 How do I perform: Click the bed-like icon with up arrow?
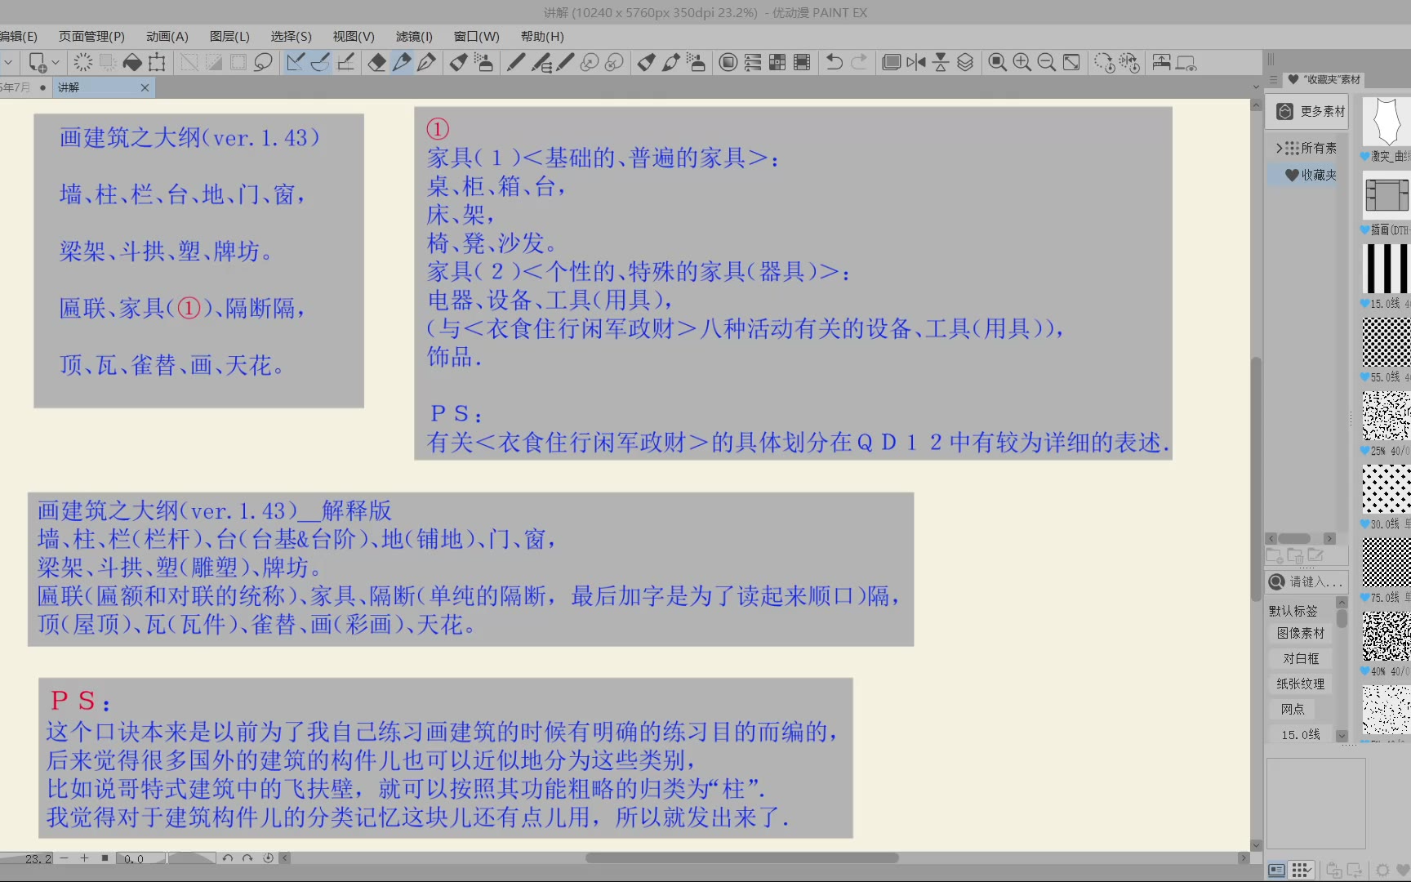coord(1161,63)
